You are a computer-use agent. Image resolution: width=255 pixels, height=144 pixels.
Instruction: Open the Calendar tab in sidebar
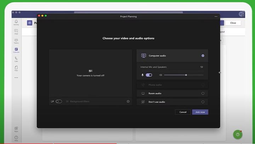tap(16, 50)
